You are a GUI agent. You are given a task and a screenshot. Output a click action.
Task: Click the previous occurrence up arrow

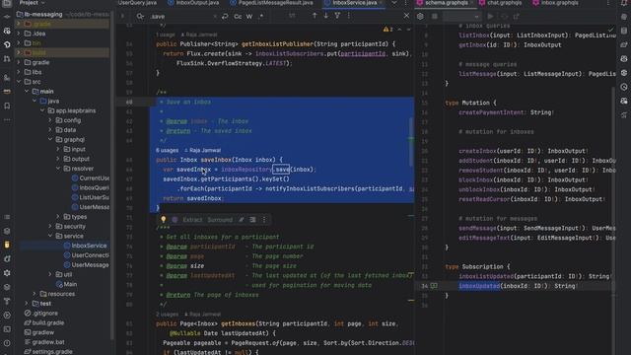(x=315, y=16)
